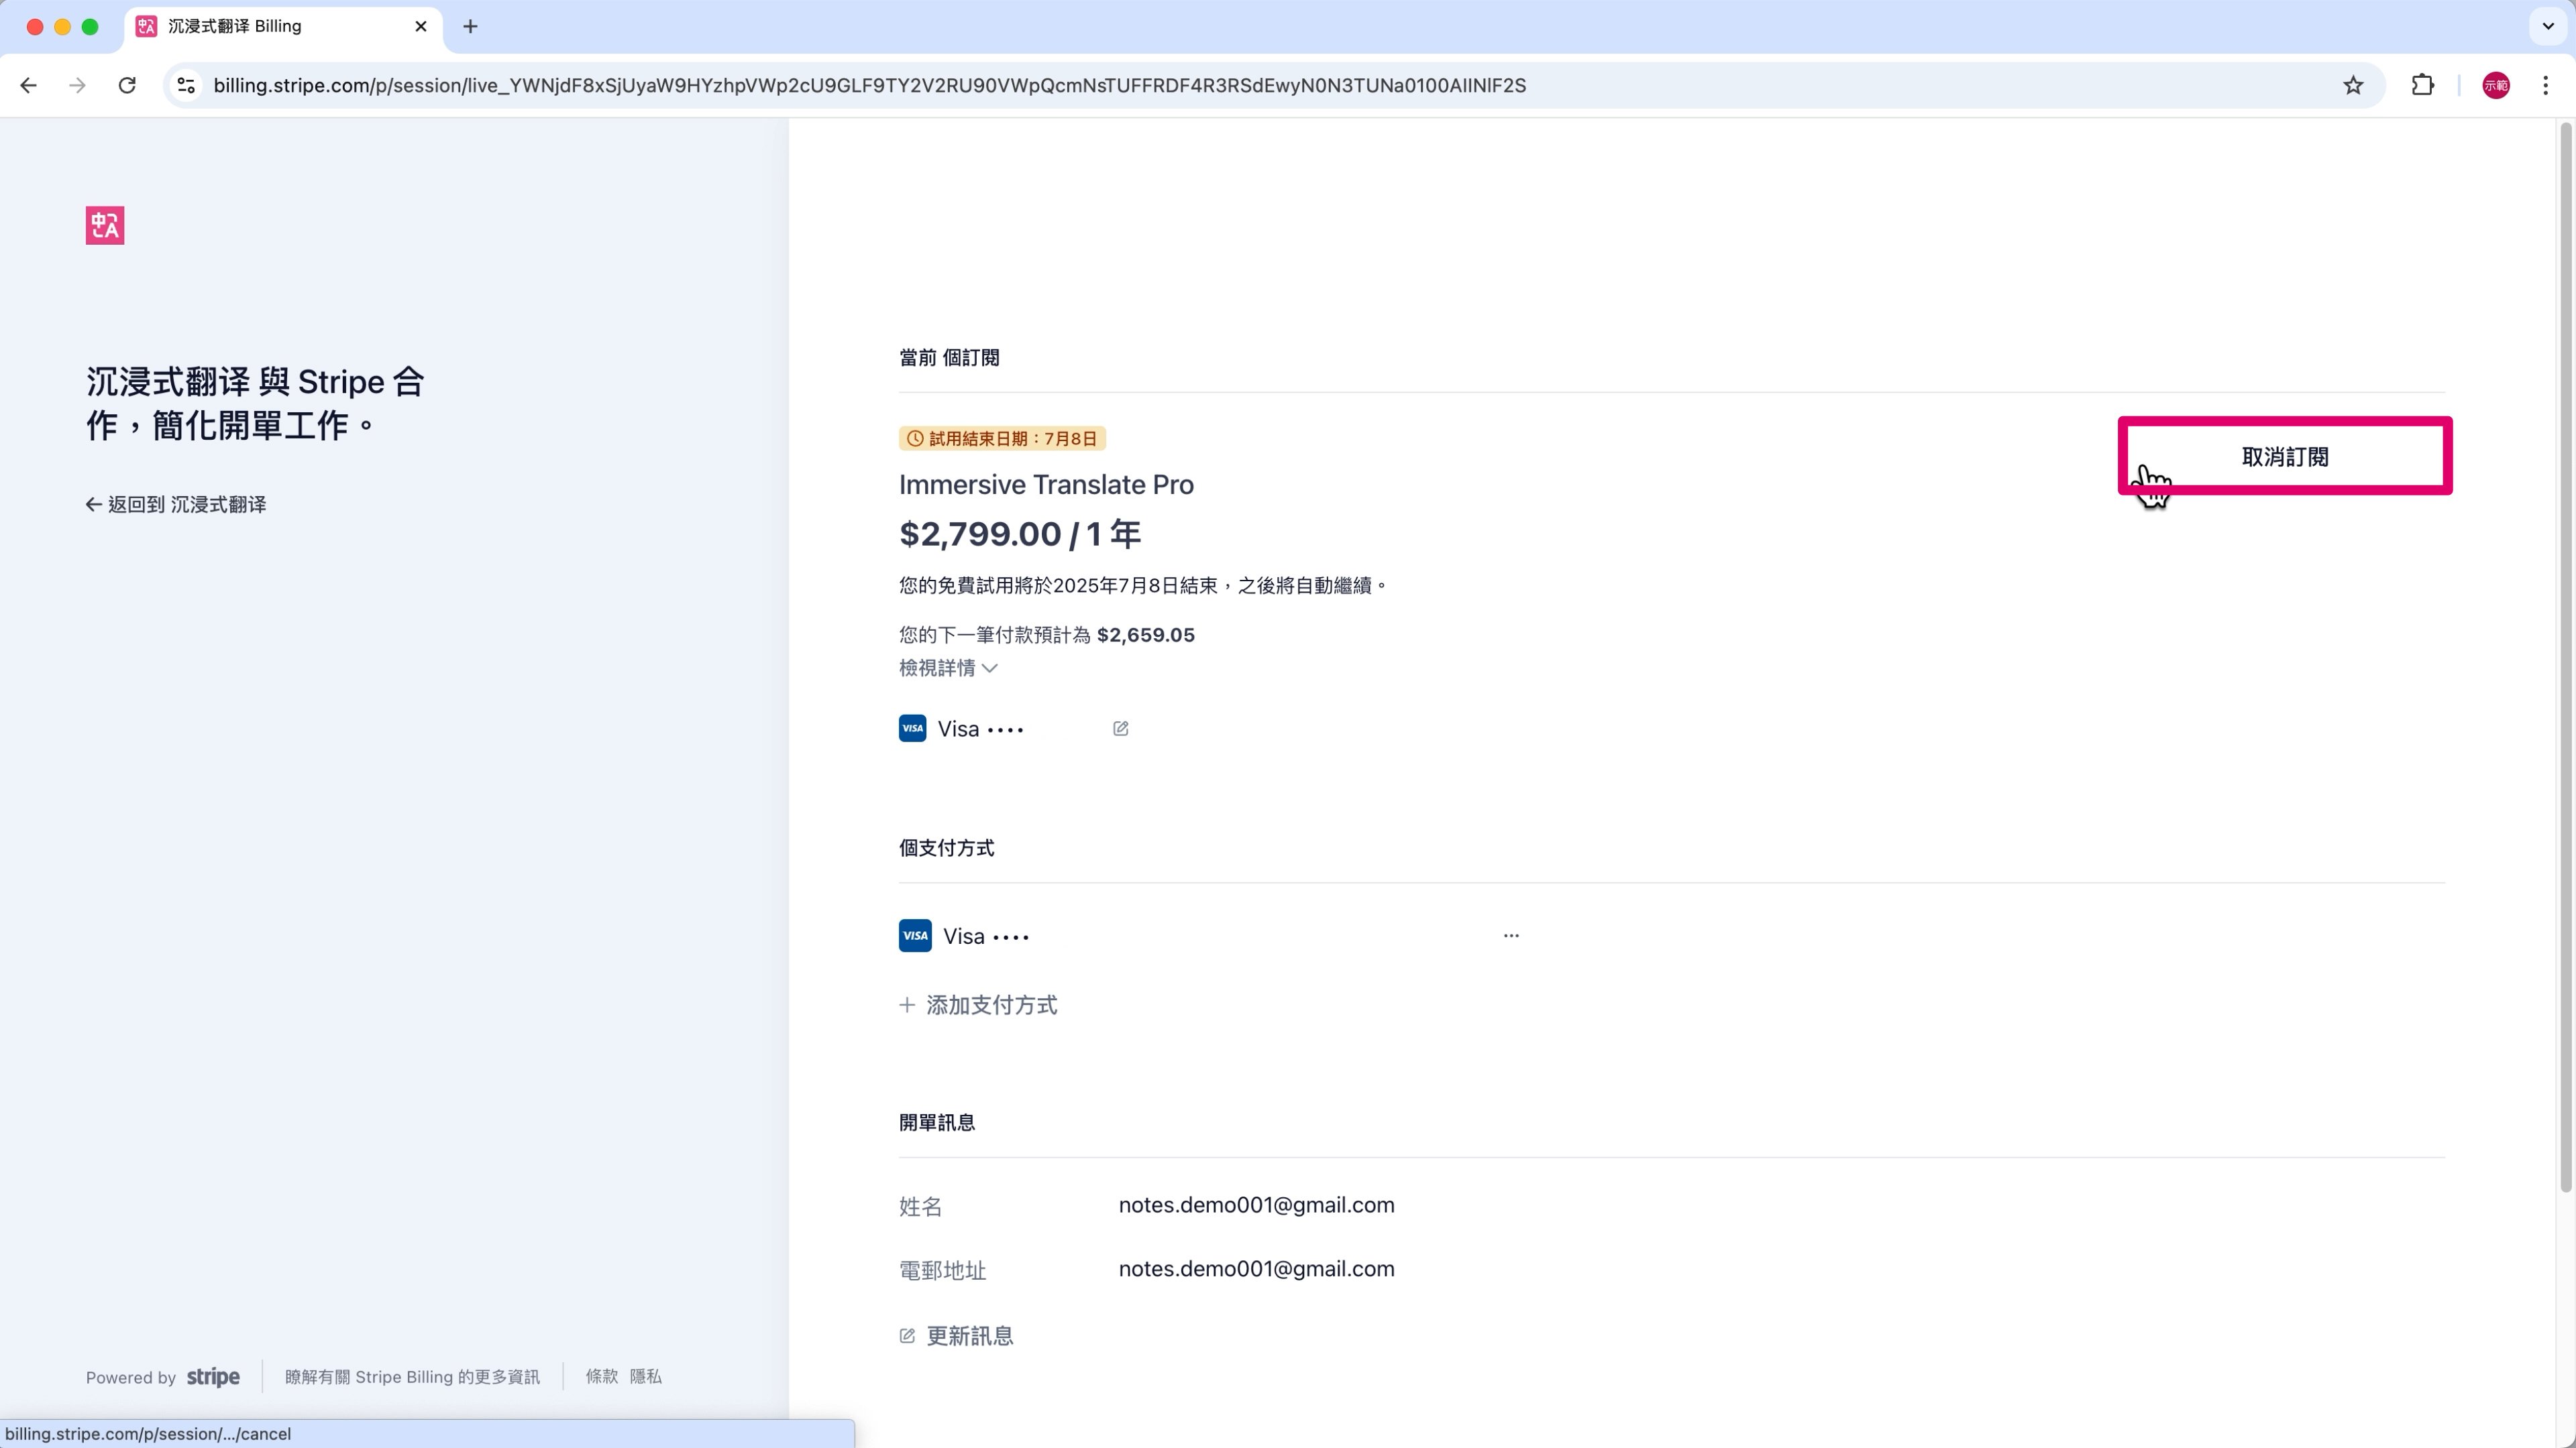This screenshot has width=2576, height=1448.
Task: Click the 沉浸式翻译 pink logo icon
Action: pyautogui.click(x=105, y=226)
